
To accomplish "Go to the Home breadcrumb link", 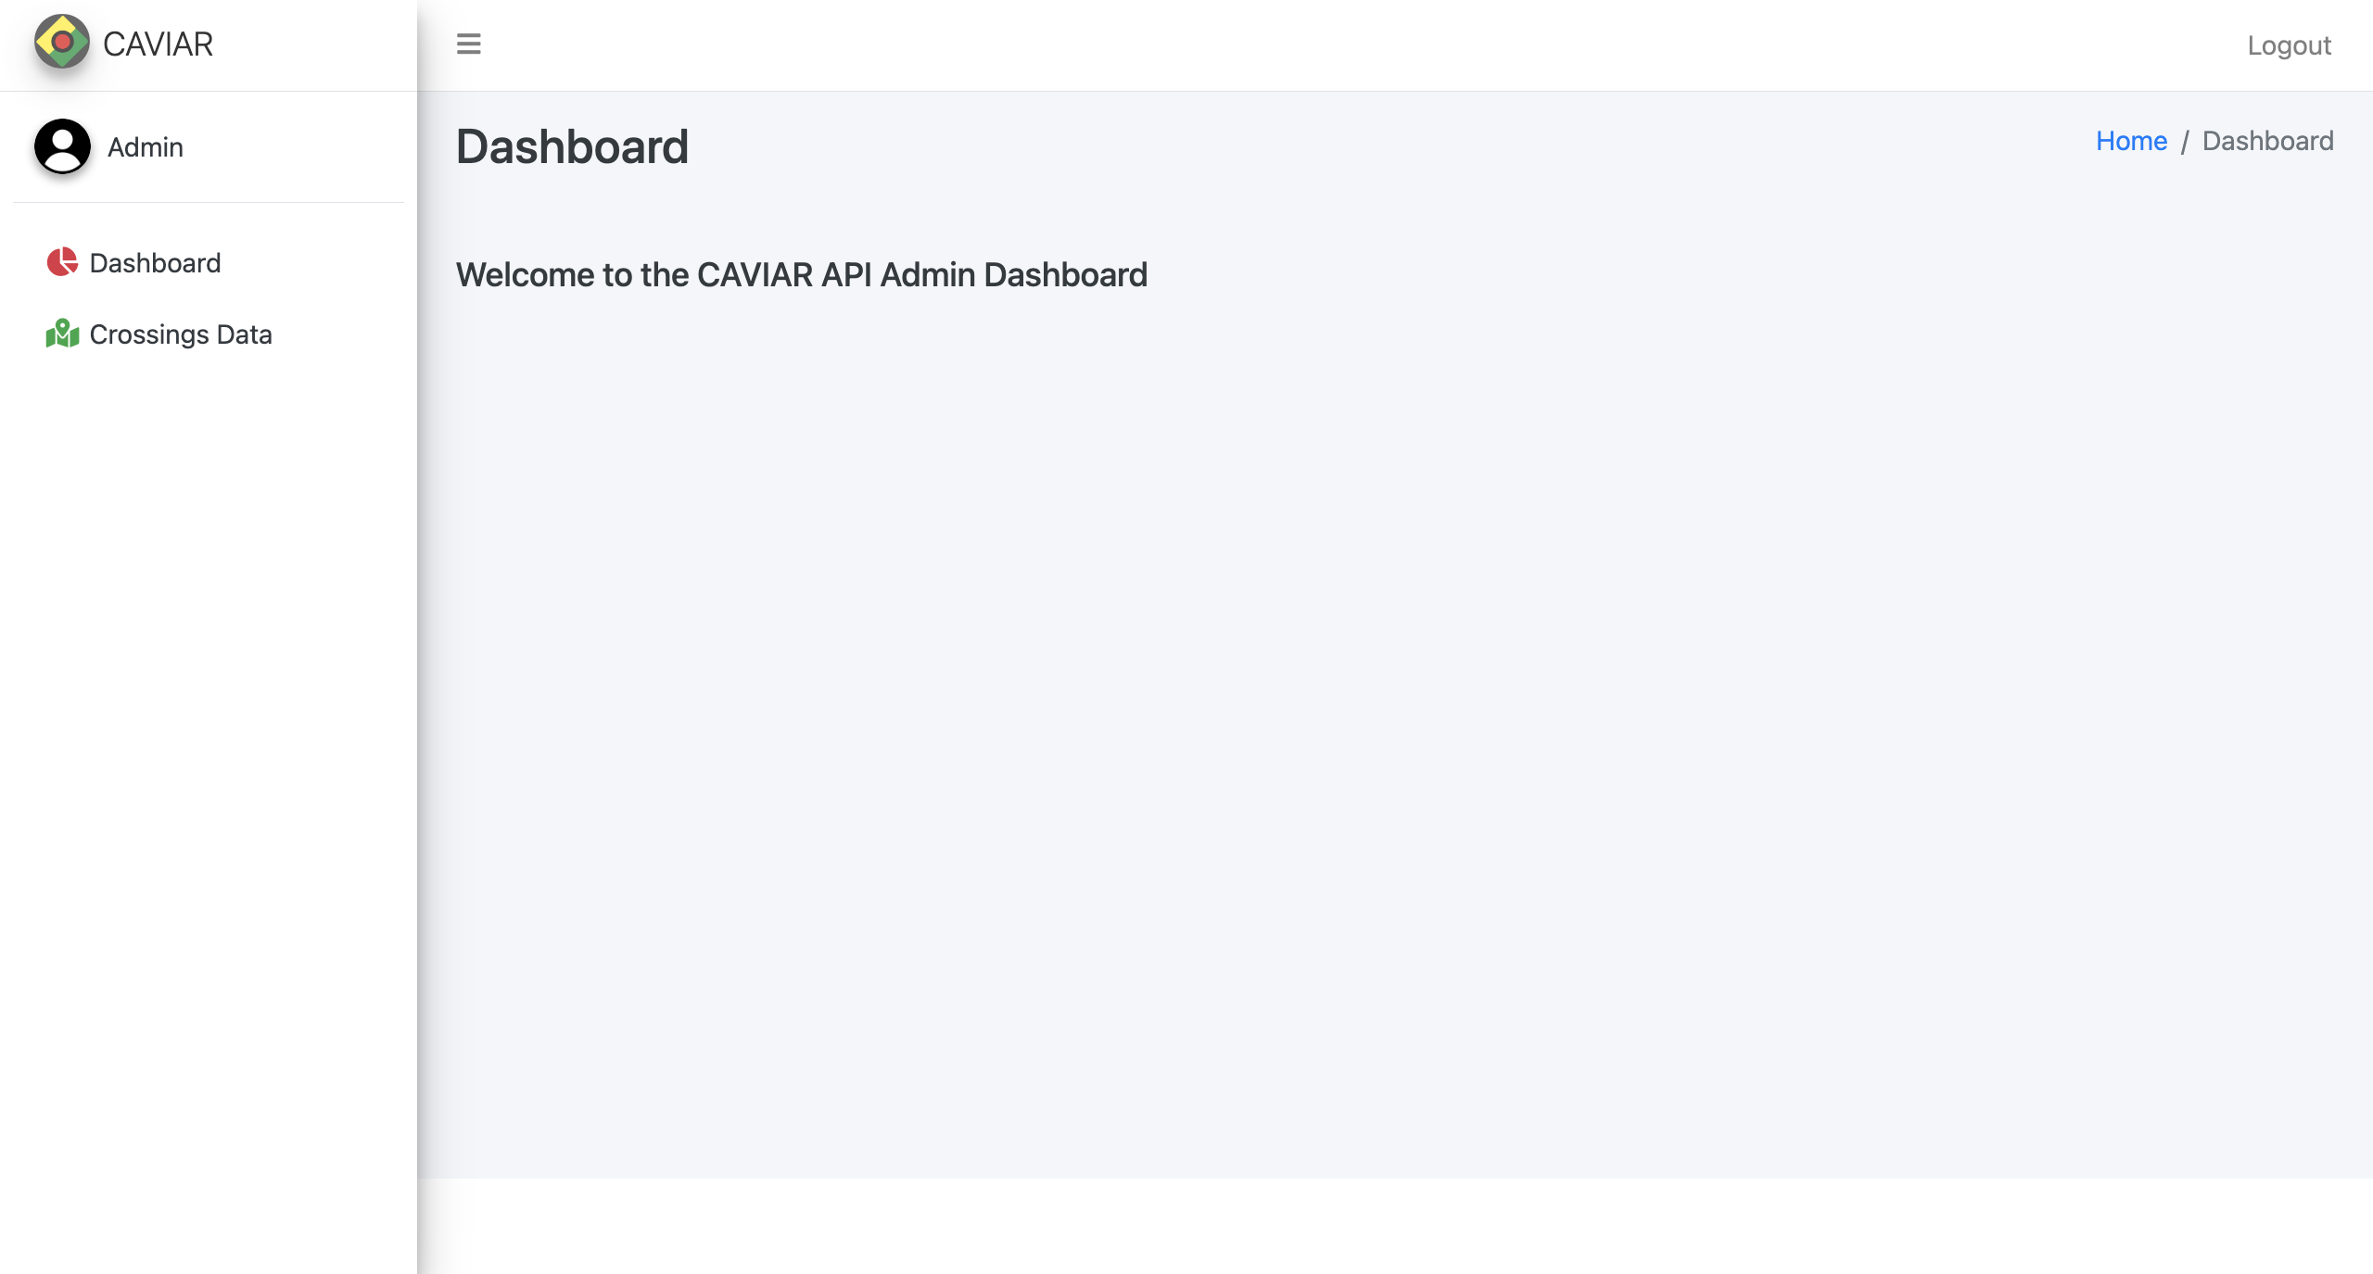I will pos(2131,141).
